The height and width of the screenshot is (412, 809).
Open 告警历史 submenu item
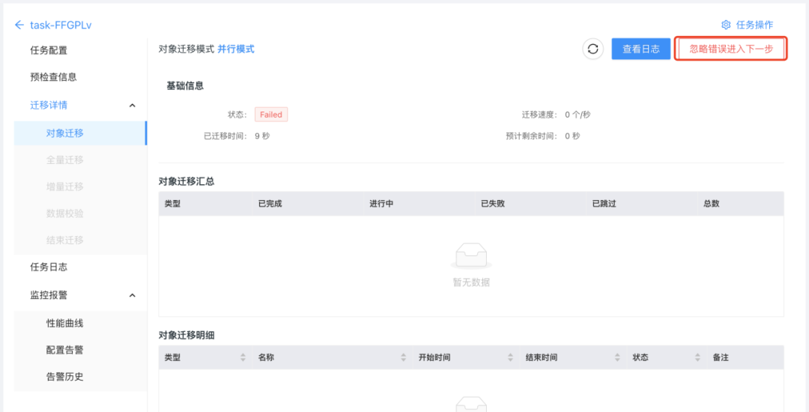pos(65,377)
